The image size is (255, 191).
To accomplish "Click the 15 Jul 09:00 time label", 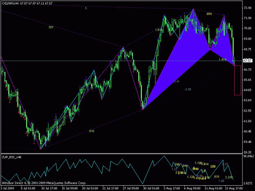I will click(70, 189).
